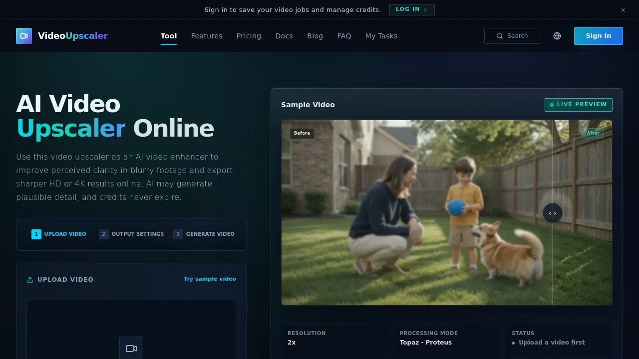
Task: Click the before/after comparison slider handle
Action: coord(553,213)
